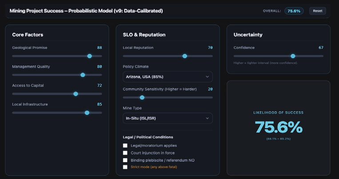Toggle Binding plebiscite / referendum NO checkbox
Screen dimensions: 339x179
[x=125, y=160]
